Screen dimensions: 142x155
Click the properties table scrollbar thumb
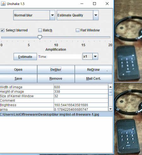coord(110,92)
